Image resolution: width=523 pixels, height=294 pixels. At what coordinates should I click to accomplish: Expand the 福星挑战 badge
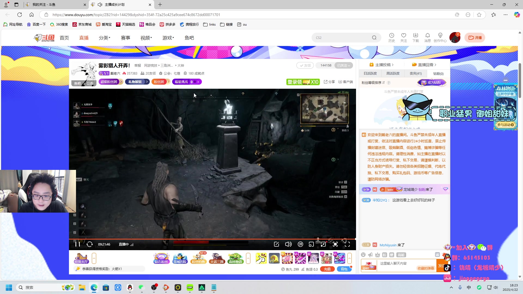click(x=187, y=82)
